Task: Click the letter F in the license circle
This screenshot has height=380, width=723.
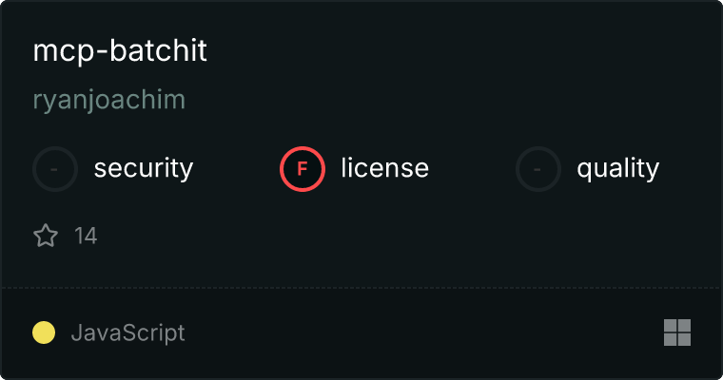Action: point(303,169)
